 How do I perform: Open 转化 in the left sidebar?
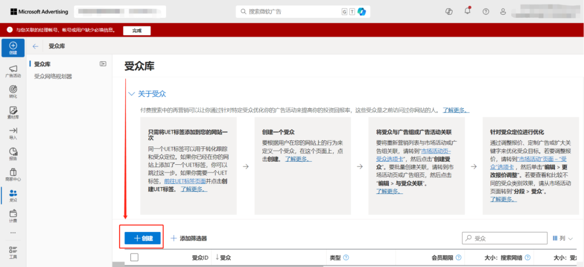coord(13,91)
